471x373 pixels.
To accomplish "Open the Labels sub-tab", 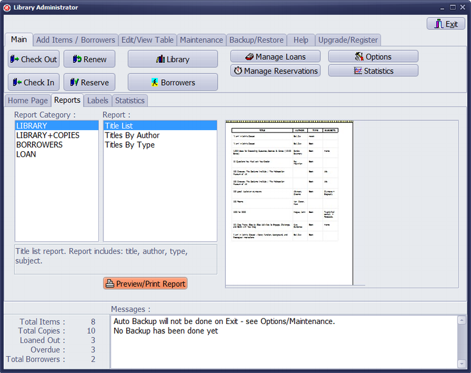I will [x=97, y=100].
